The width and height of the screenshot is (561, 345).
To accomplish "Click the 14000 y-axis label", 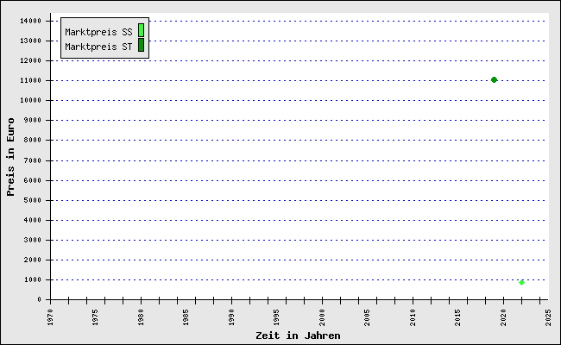I will point(31,21).
